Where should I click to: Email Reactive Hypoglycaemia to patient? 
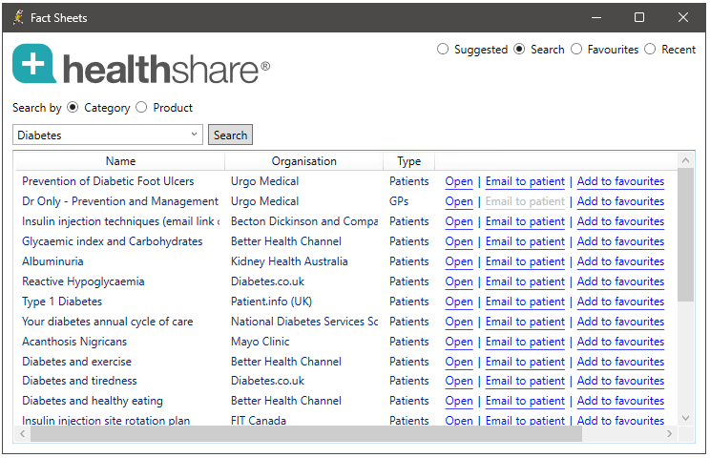point(525,281)
